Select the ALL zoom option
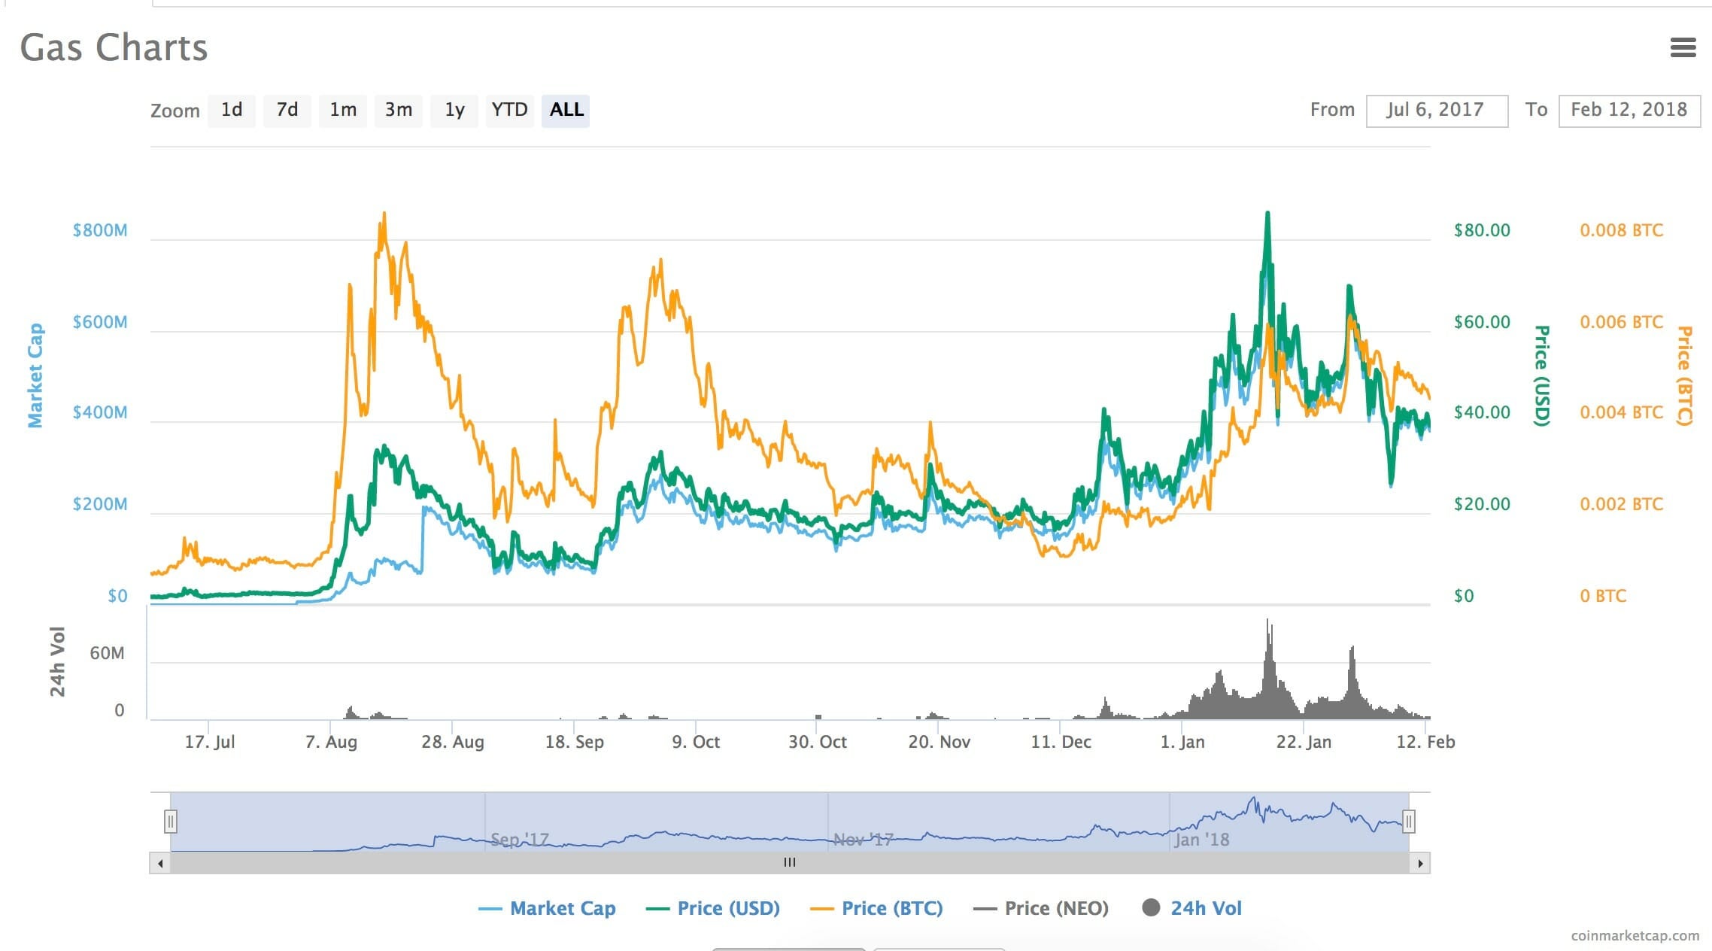1712x951 pixels. click(566, 110)
